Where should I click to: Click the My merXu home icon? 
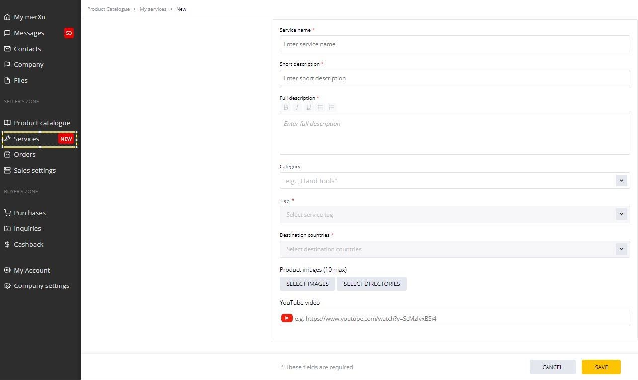click(x=7, y=17)
